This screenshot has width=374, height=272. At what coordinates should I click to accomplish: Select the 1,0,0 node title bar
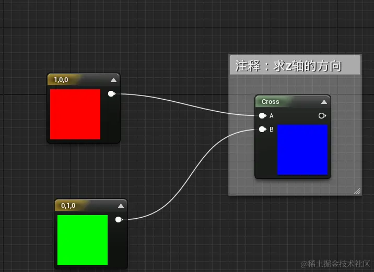pyautogui.click(x=84, y=80)
